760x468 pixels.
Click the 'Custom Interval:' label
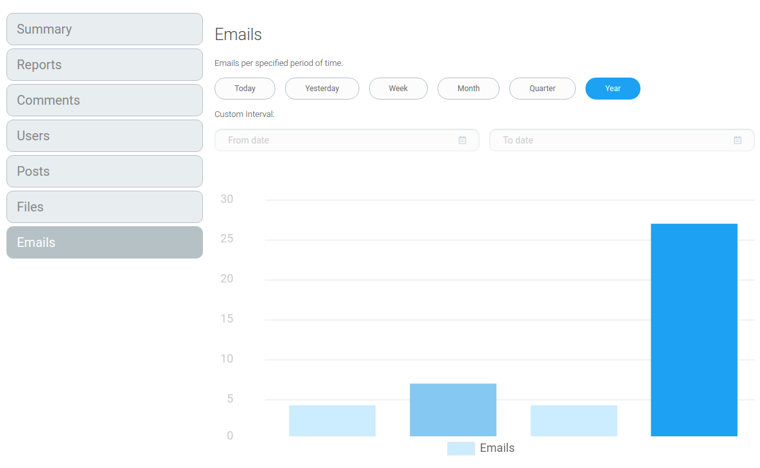coord(244,114)
